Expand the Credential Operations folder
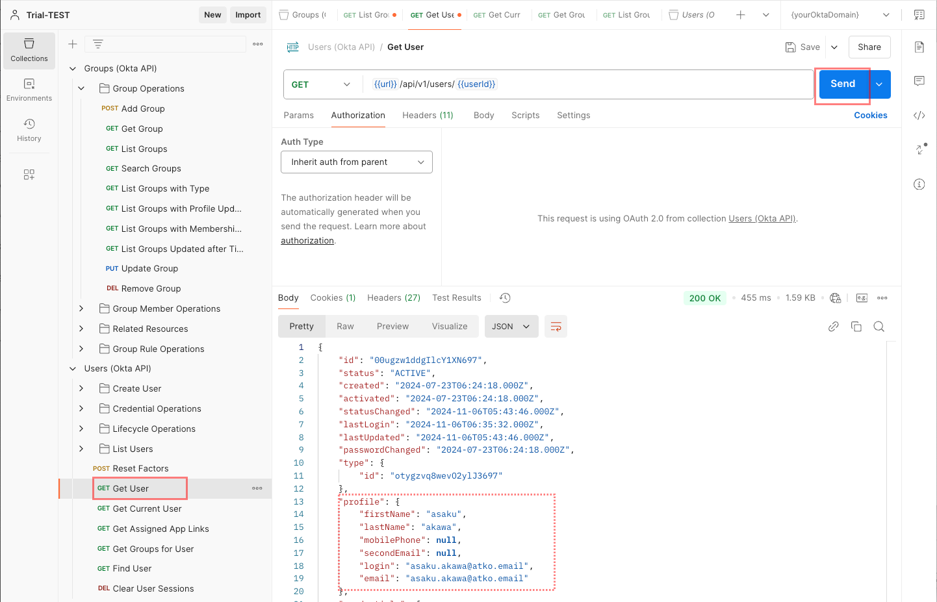Image resolution: width=937 pixels, height=602 pixels. [x=81, y=408]
